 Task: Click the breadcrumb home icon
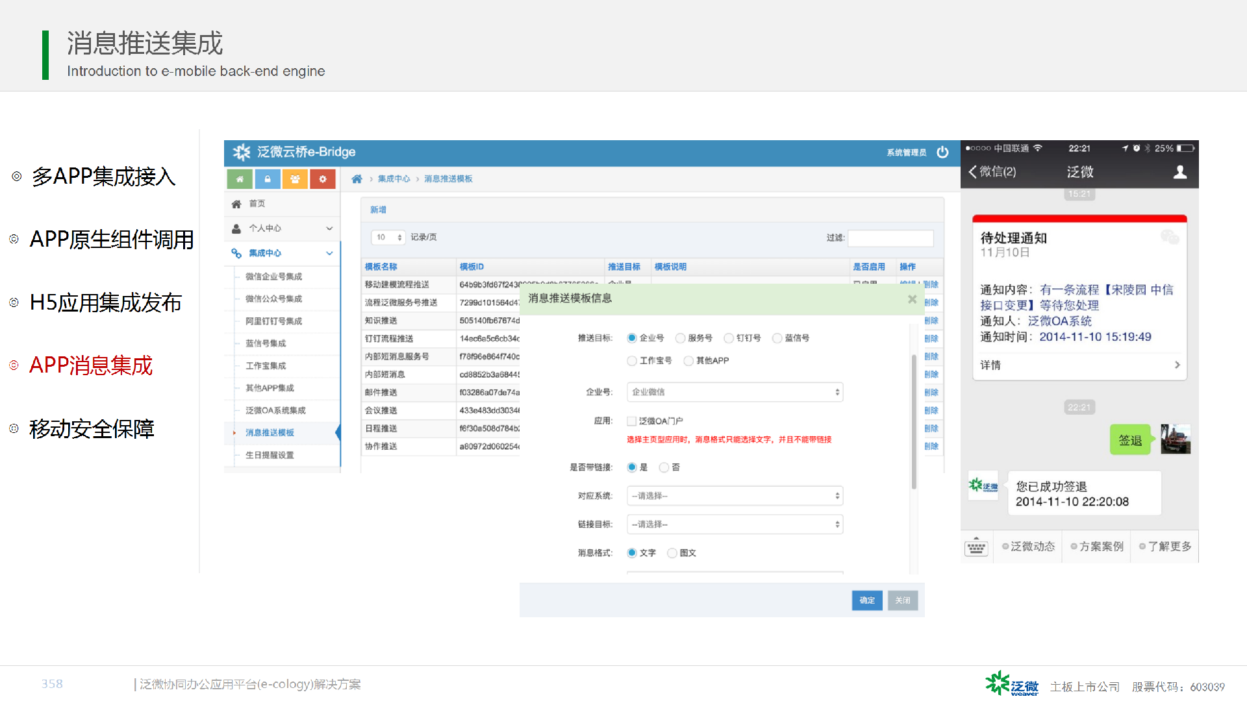[x=357, y=179]
